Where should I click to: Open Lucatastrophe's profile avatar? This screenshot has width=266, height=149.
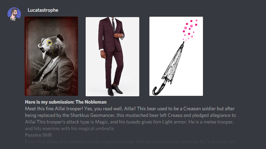tap(14, 14)
